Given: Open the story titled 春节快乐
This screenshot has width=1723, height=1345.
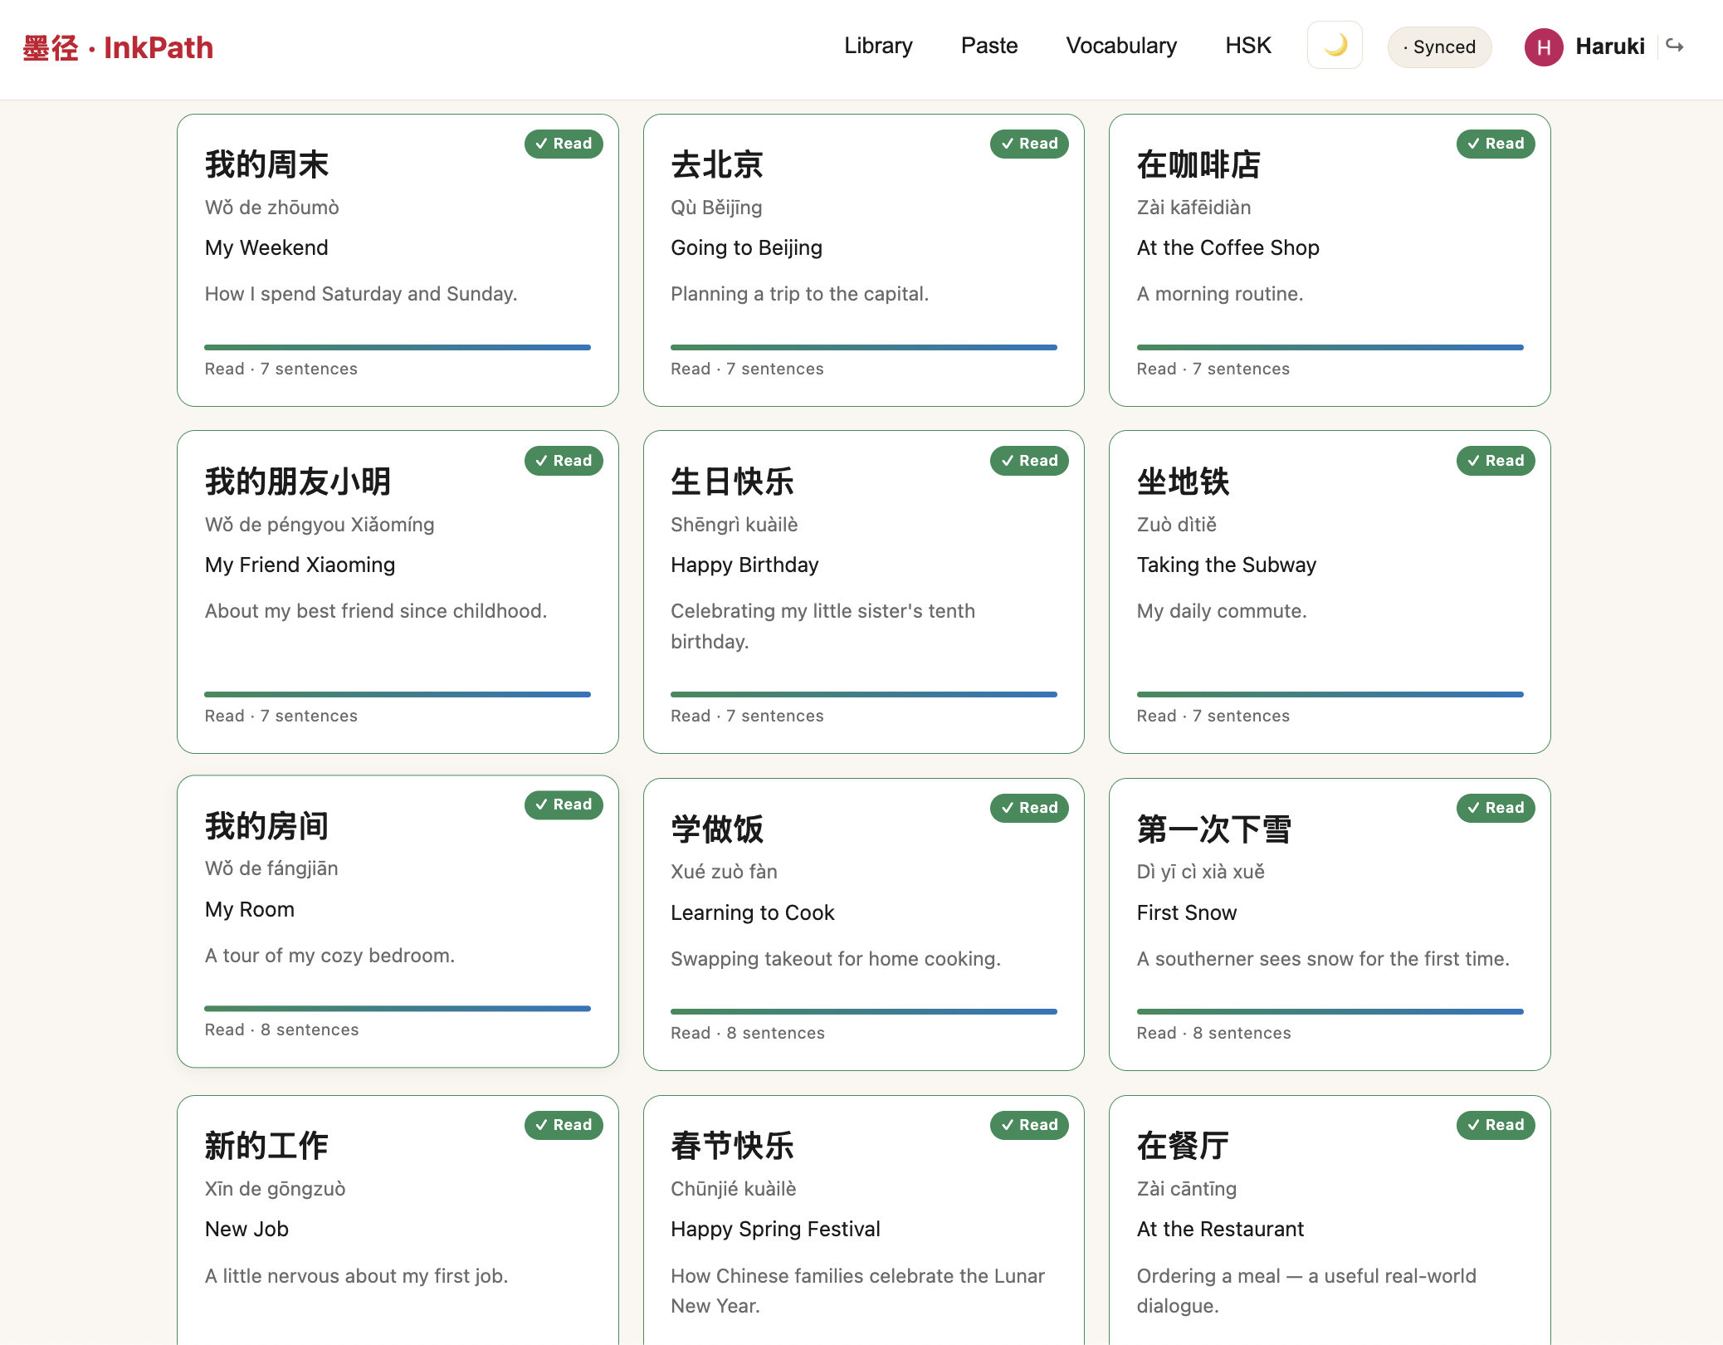Looking at the screenshot, I should [733, 1146].
